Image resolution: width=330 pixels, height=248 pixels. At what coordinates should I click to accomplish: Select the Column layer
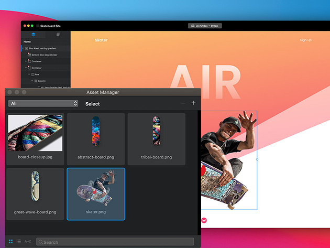coord(46,81)
